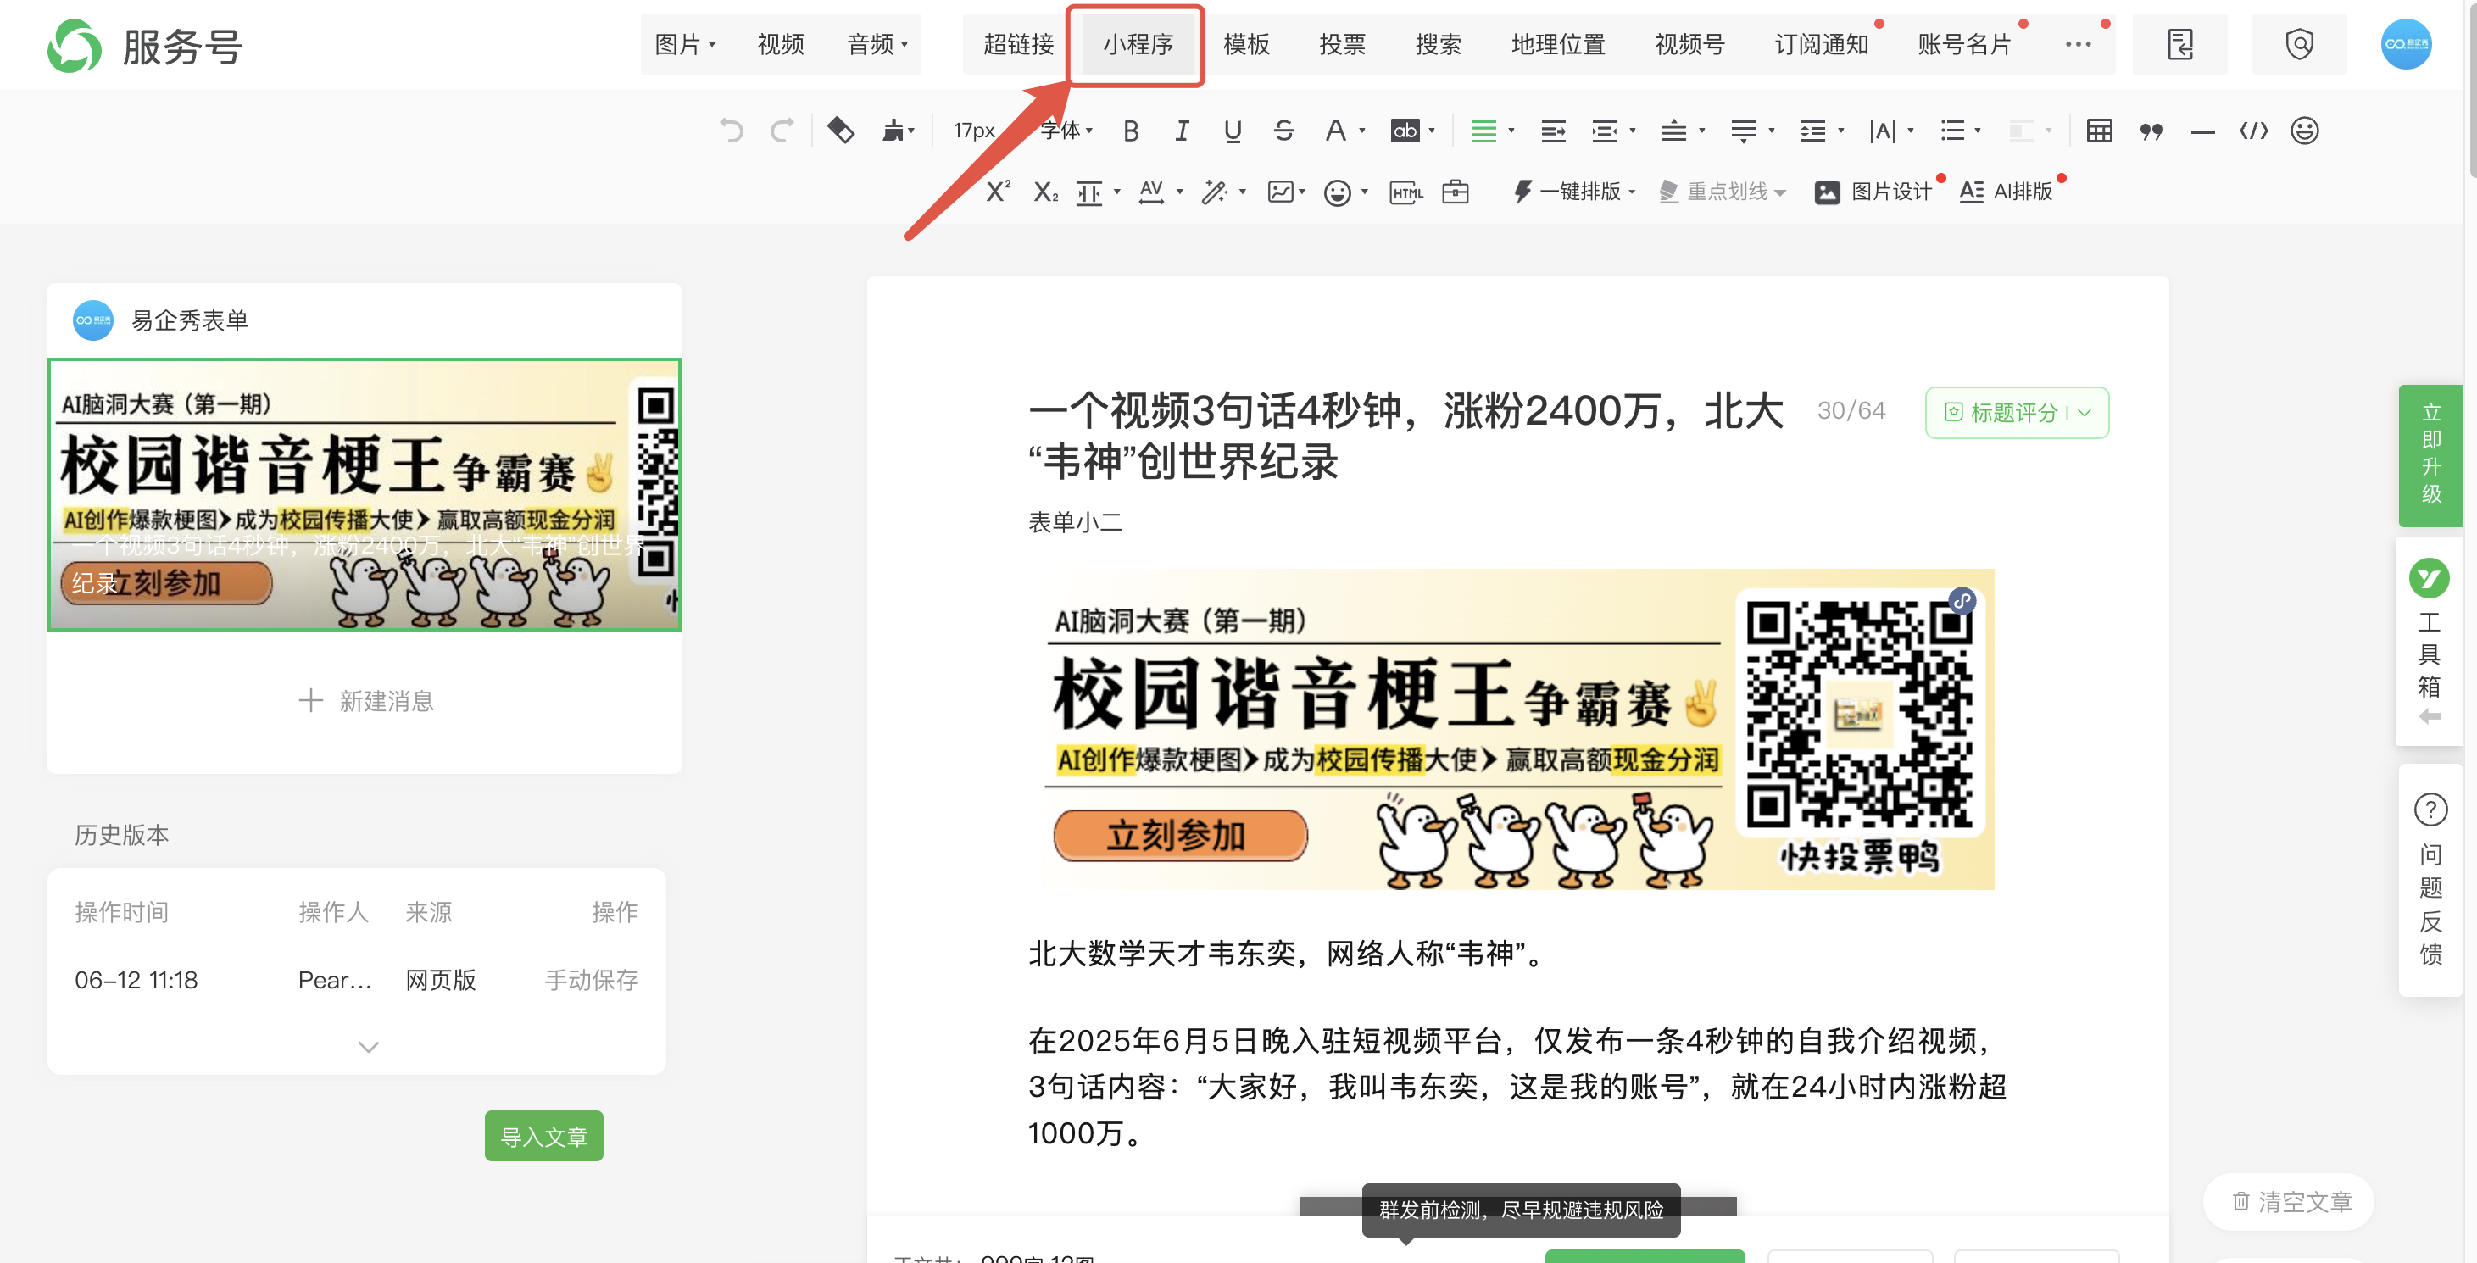Open the both-sides indent dropdown
2477x1263 pixels.
[x=1612, y=131]
